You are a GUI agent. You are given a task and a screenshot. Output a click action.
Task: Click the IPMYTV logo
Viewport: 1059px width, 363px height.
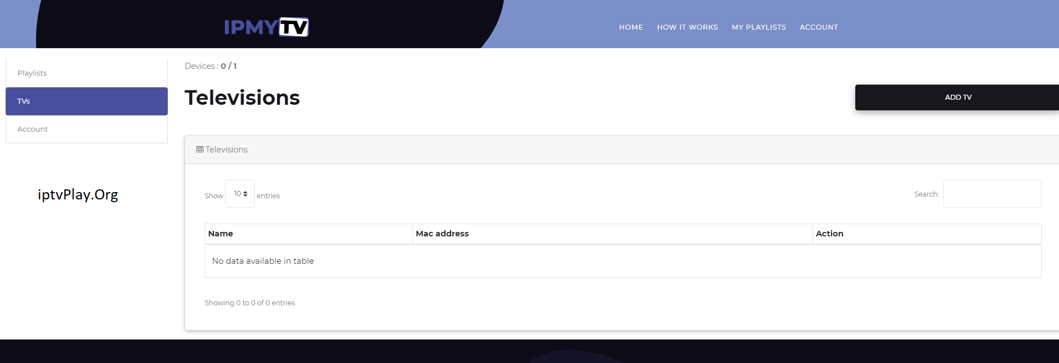pos(266,27)
